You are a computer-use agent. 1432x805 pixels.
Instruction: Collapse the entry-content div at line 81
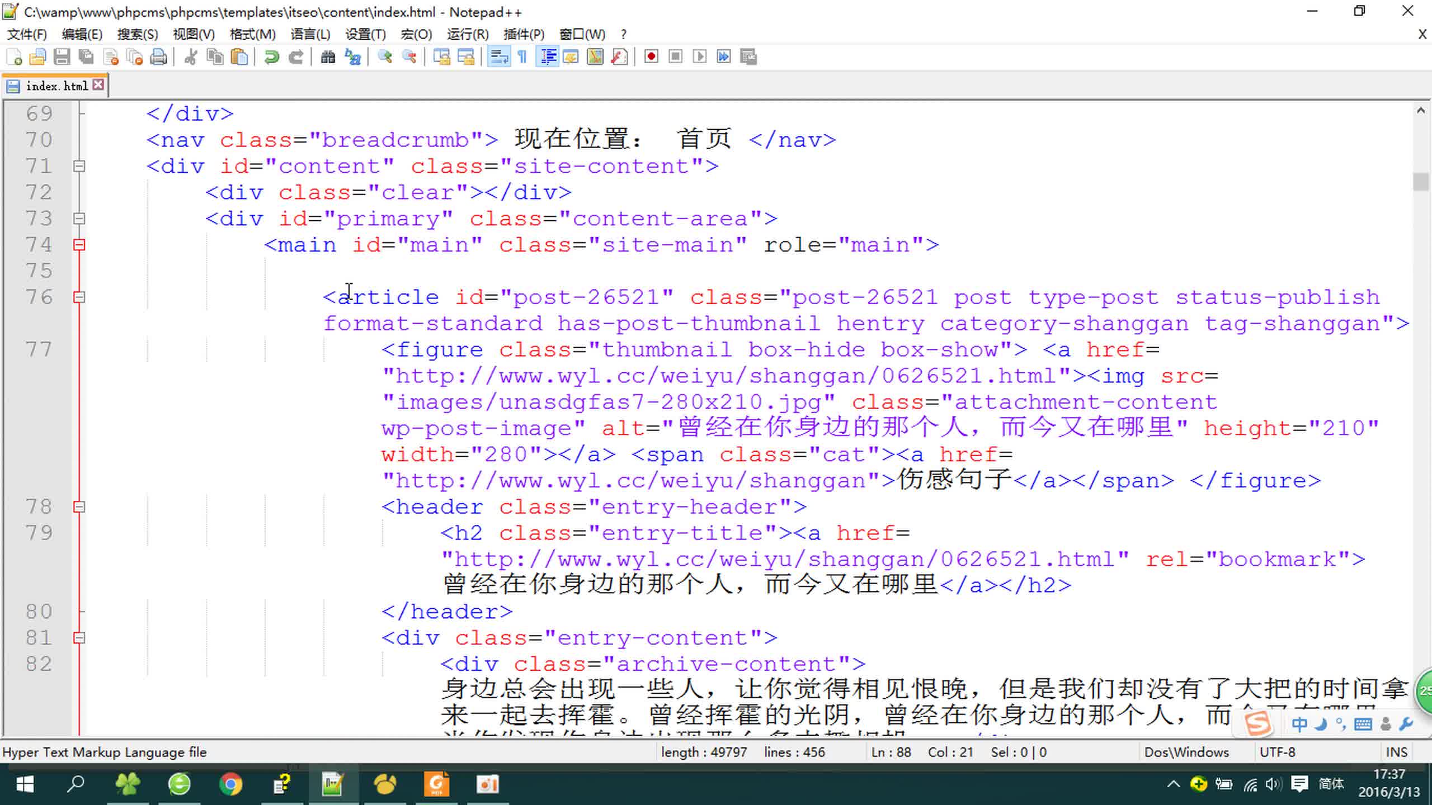pyautogui.click(x=79, y=638)
